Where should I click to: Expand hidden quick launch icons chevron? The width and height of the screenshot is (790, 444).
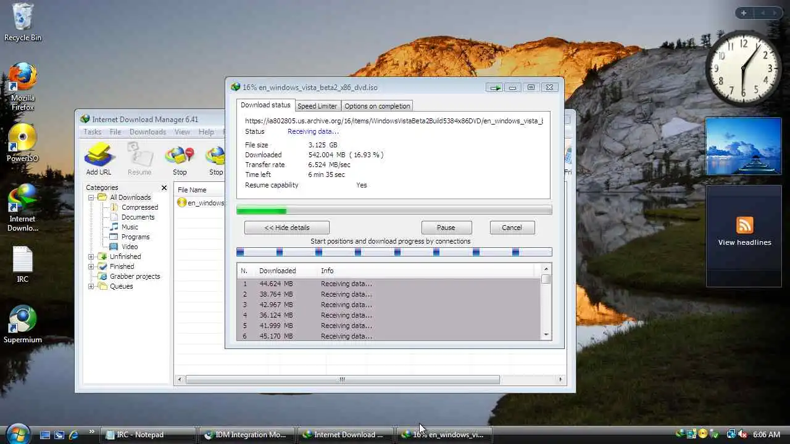coord(92,432)
